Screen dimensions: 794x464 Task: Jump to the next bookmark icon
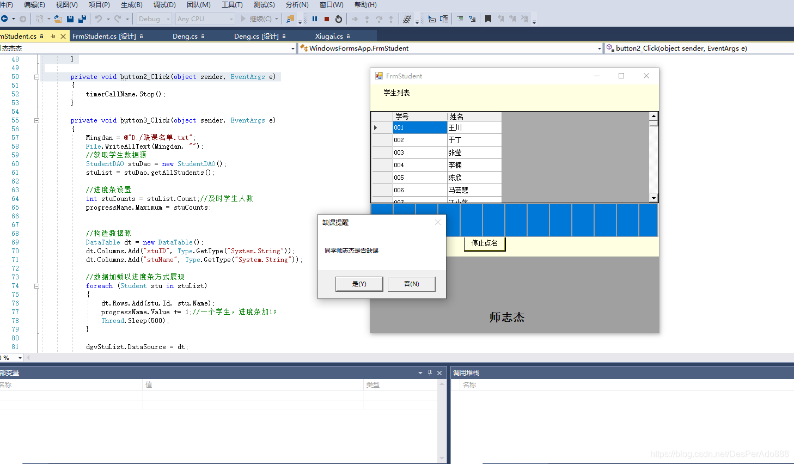coord(512,19)
